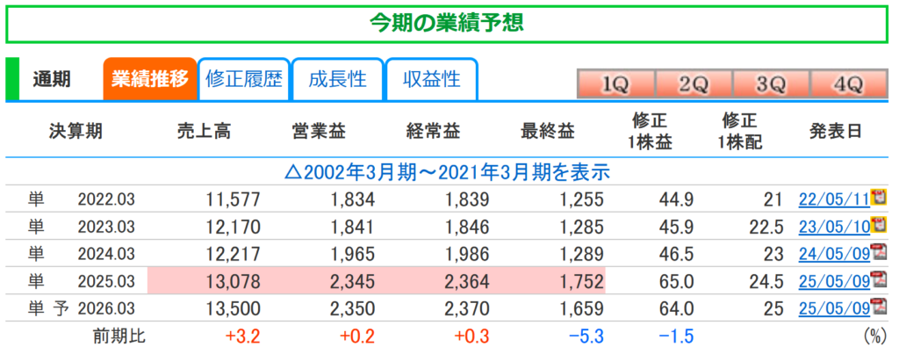Viewport: 899px width, 347px height.
Task: Click highlighted sales value 13,078
Action: (233, 282)
